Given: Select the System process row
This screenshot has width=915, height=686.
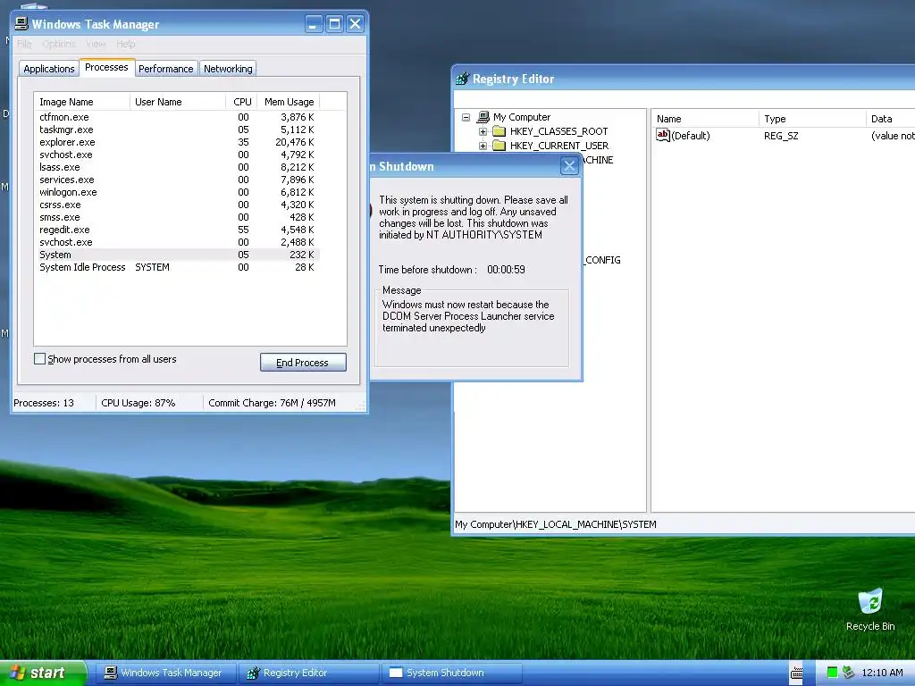Looking at the screenshot, I should coord(177,255).
